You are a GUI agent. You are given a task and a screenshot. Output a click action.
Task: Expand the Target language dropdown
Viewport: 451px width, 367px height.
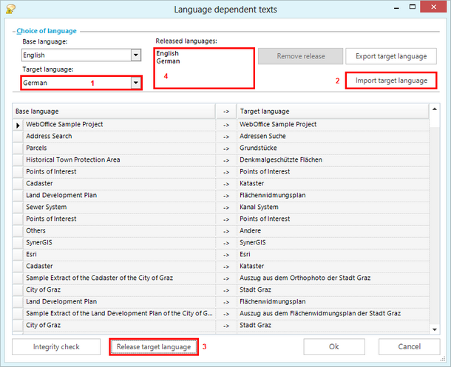point(135,83)
